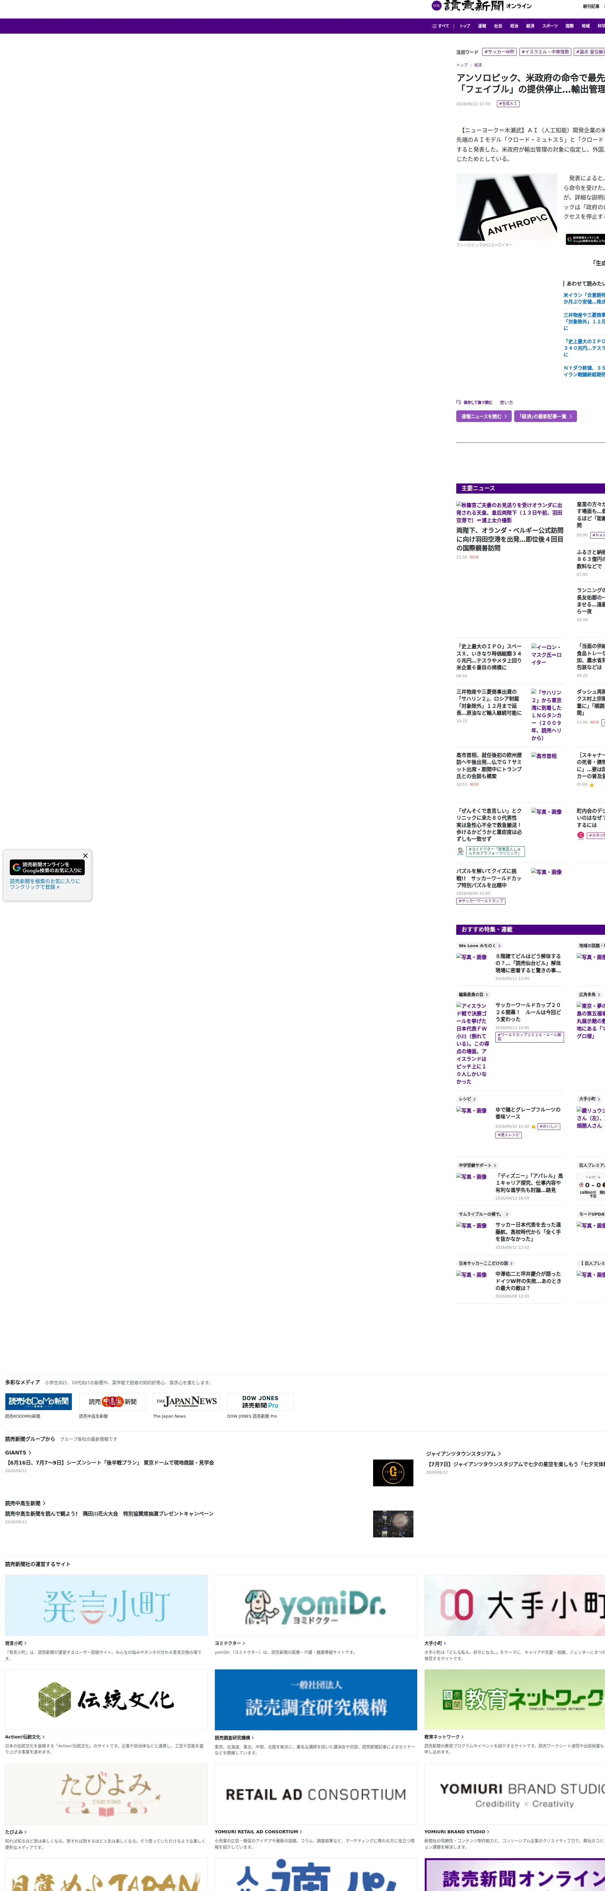605x1891 pixels.
Task: Expand the ジャイアンツタウンスタジアム section
Action: (463, 1454)
